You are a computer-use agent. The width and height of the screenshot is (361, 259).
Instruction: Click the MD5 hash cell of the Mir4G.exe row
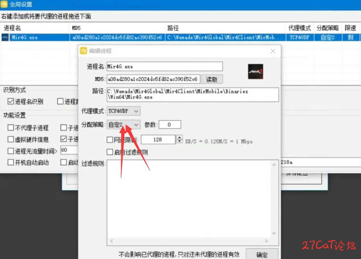point(117,37)
